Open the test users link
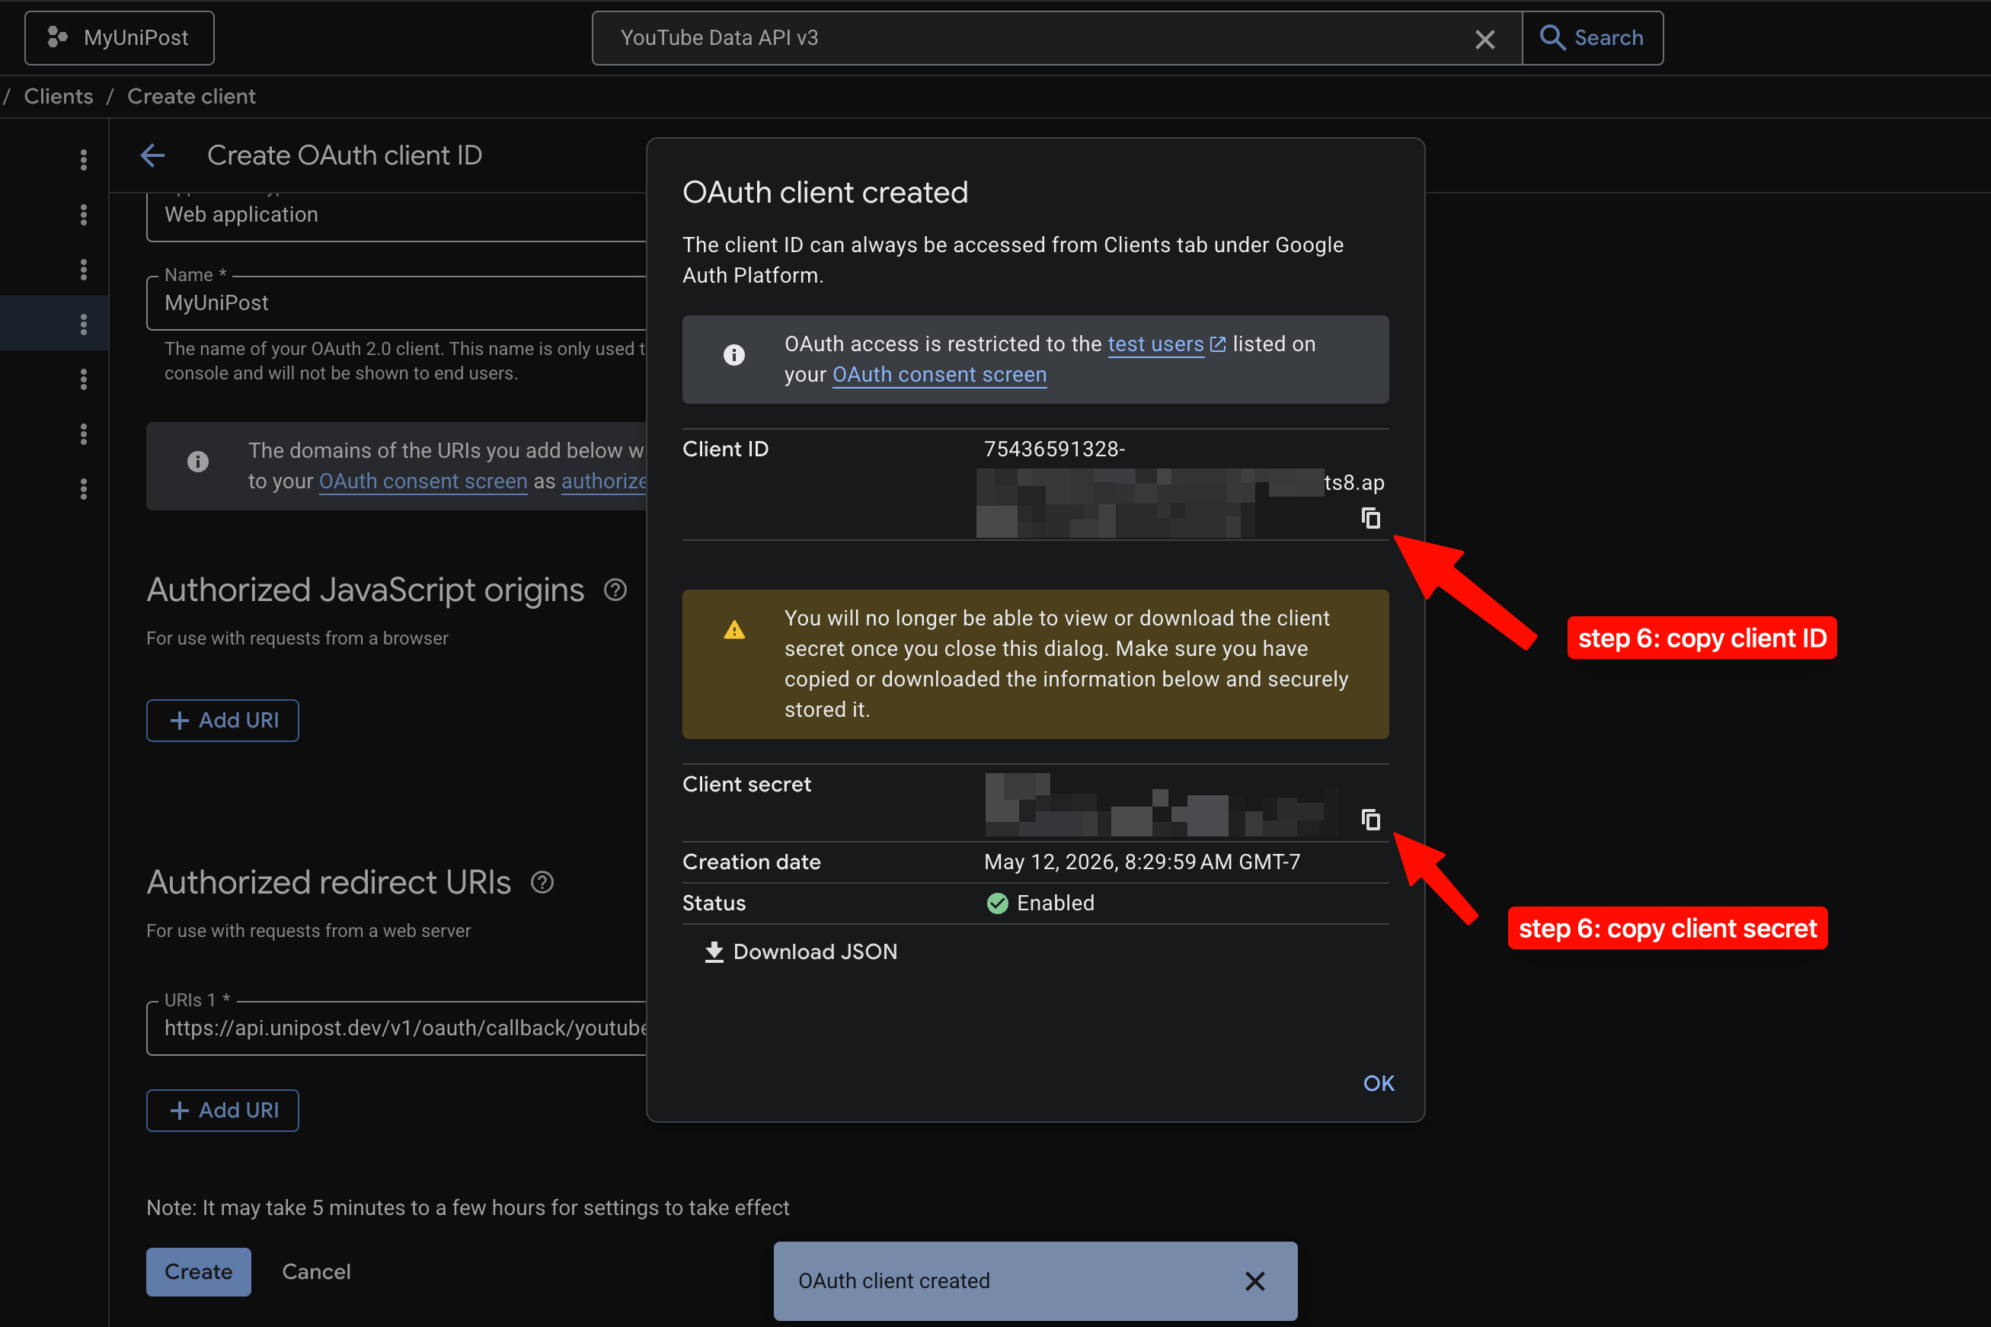The width and height of the screenshot is (1991, 1327). tap(1166, 344)
